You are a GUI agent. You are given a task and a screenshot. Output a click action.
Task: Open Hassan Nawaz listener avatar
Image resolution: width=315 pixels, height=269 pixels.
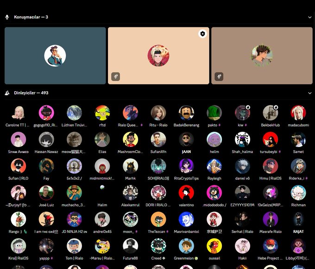click(46, 140)
